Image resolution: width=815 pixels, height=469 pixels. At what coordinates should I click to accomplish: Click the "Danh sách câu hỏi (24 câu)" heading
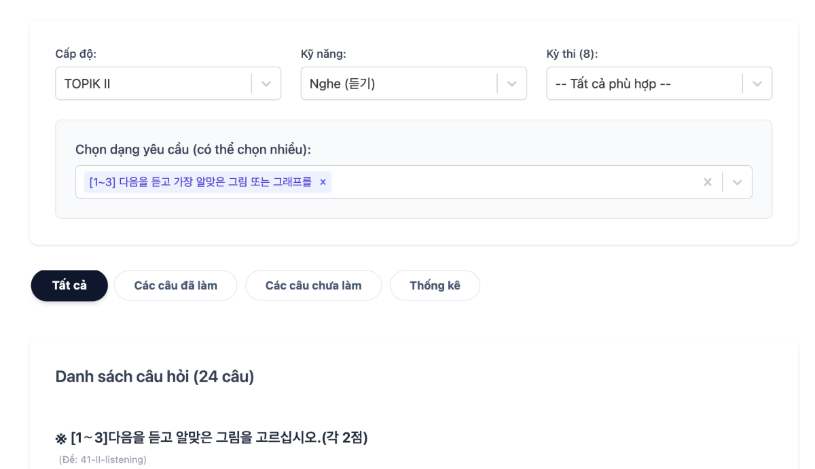pos(155,377)
